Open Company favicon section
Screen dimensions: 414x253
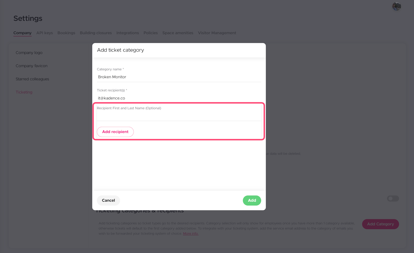[31, 66]
